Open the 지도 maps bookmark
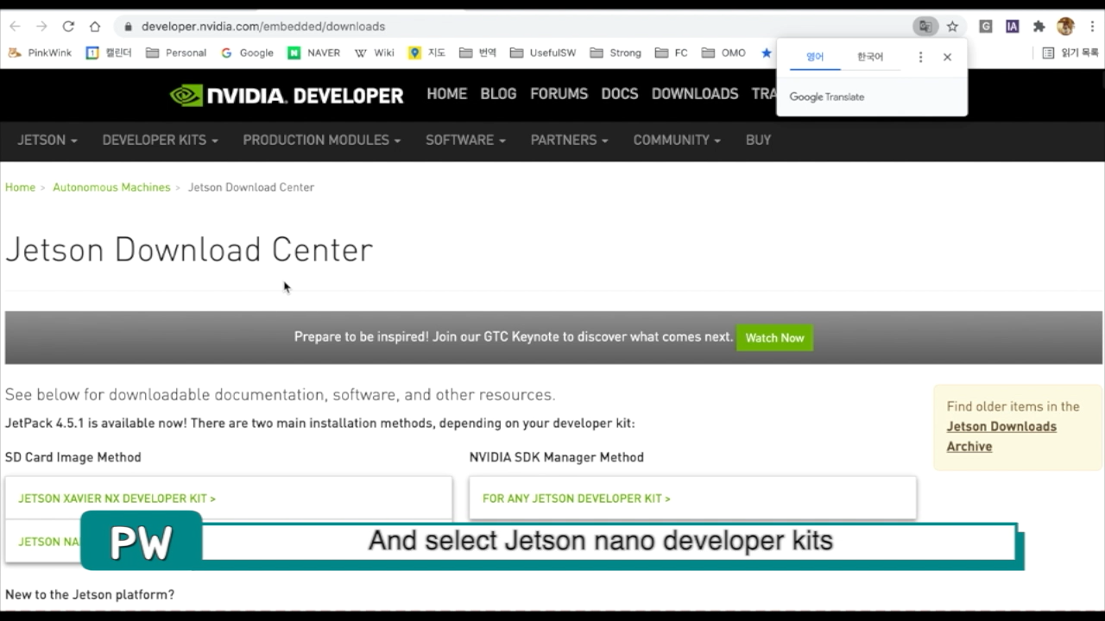The image size is (1105, 621). 427,53
